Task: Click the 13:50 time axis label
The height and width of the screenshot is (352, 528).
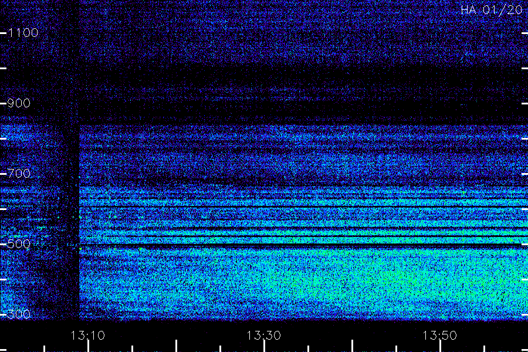Action: point(439,336)
